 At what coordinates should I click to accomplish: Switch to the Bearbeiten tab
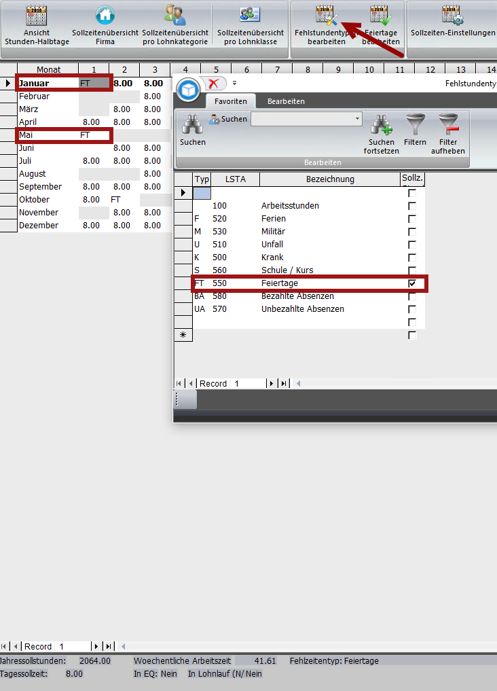[x=286, y=101]
